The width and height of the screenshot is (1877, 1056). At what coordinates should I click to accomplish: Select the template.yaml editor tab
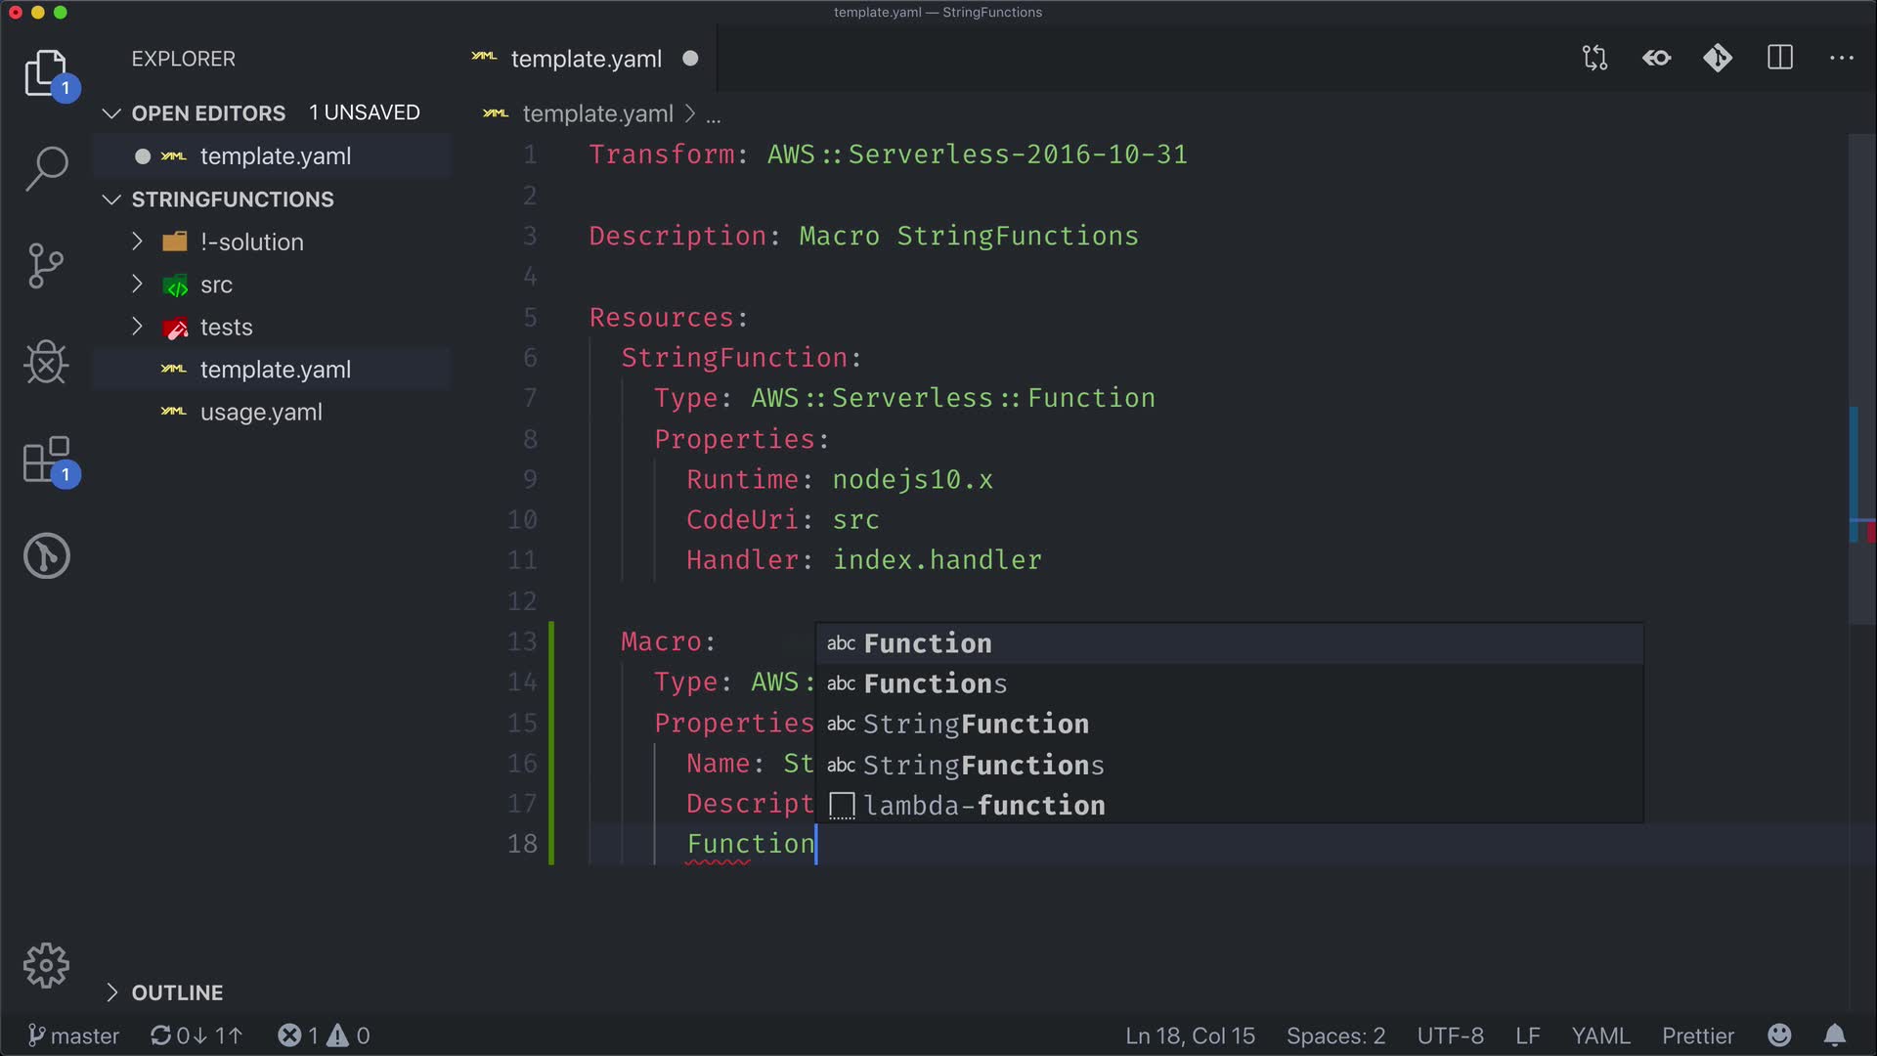pos(586,59)
